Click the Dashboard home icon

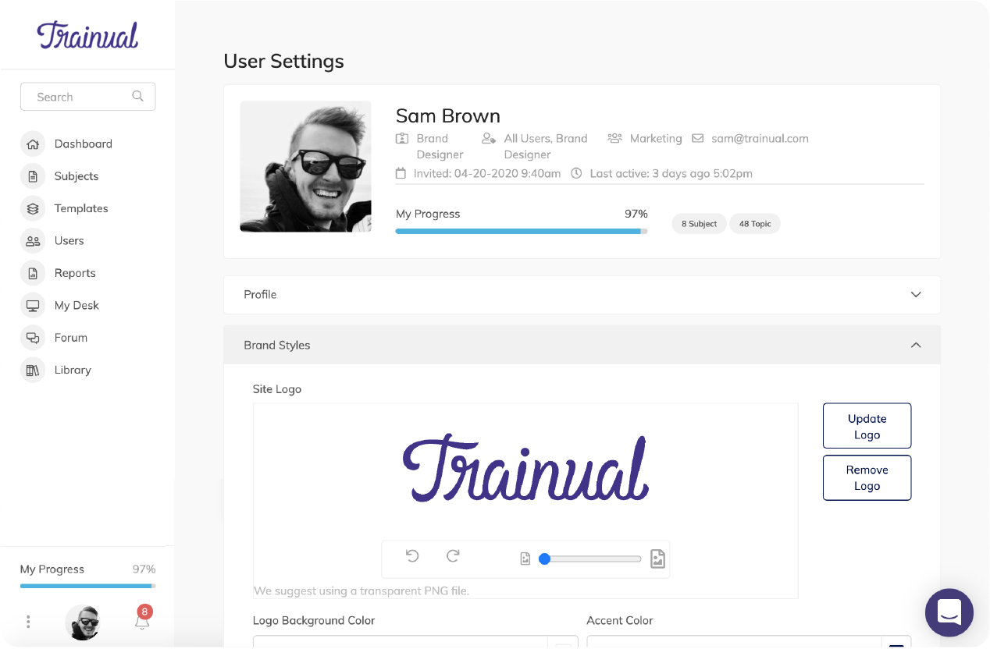(x=33, y=144)
